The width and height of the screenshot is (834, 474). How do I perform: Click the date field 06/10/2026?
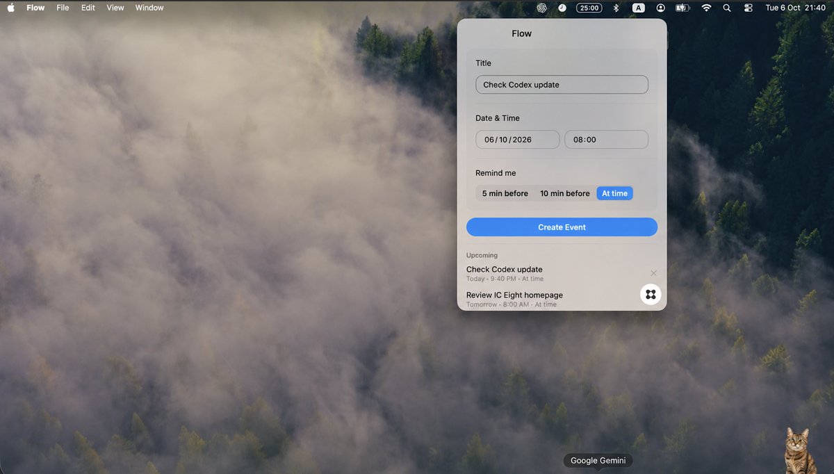coord(517,140)
